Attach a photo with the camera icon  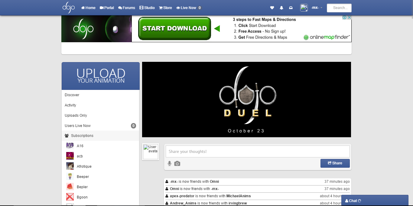(x=177, y=163)
